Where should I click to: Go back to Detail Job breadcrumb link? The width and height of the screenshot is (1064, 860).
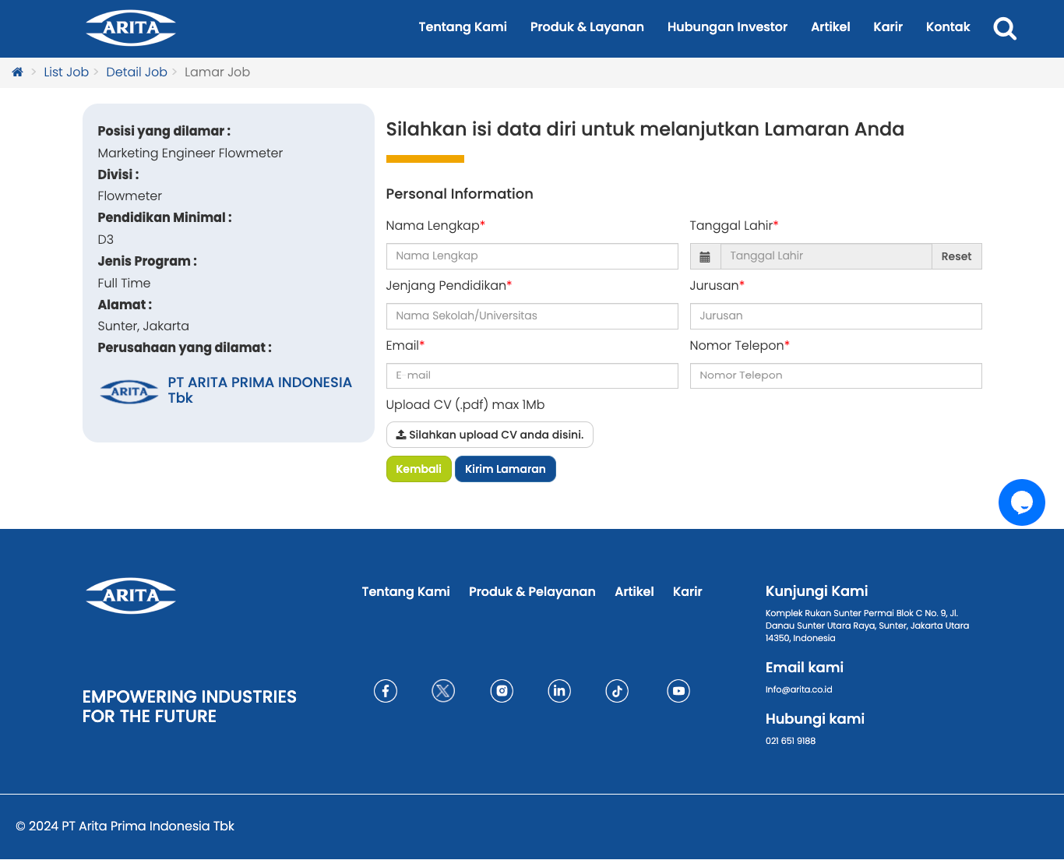coord(136,72)
